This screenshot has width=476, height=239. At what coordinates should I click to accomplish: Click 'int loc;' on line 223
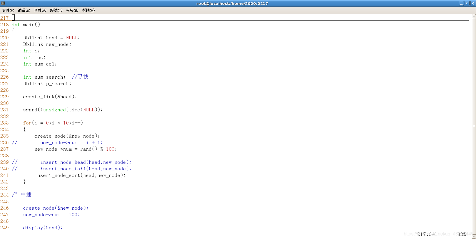pyautogui.click(x=34, y=58)
